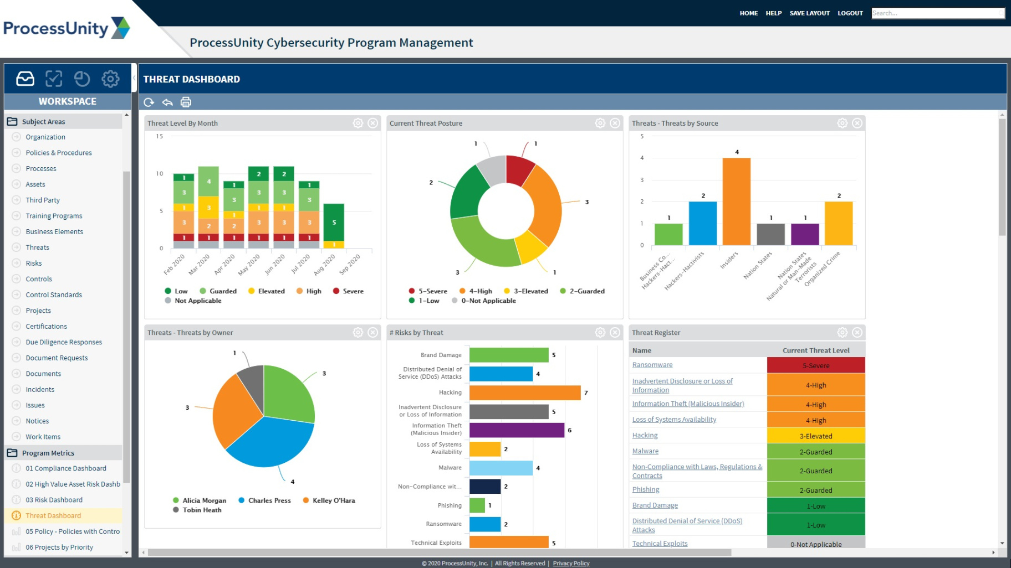
Task: Click the orange Insiders bar in chart
Action: (736, 202)
